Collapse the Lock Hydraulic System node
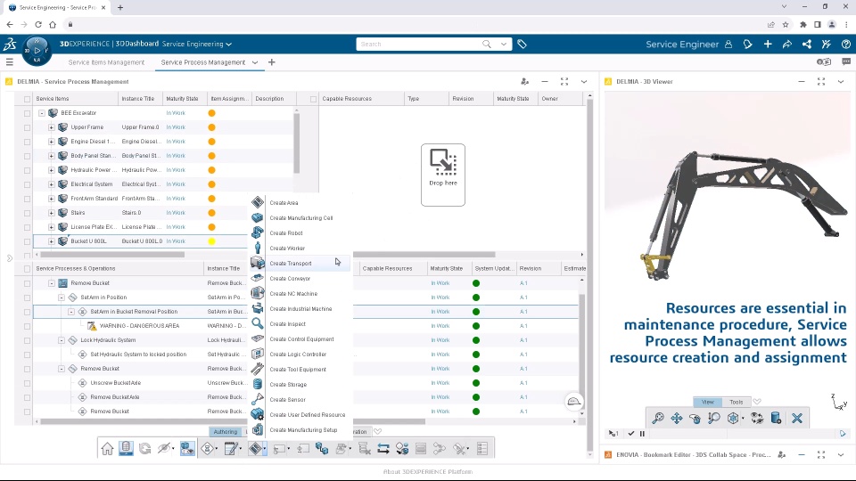The height and width of the screenshot is (481, 856). coord(62,340)
